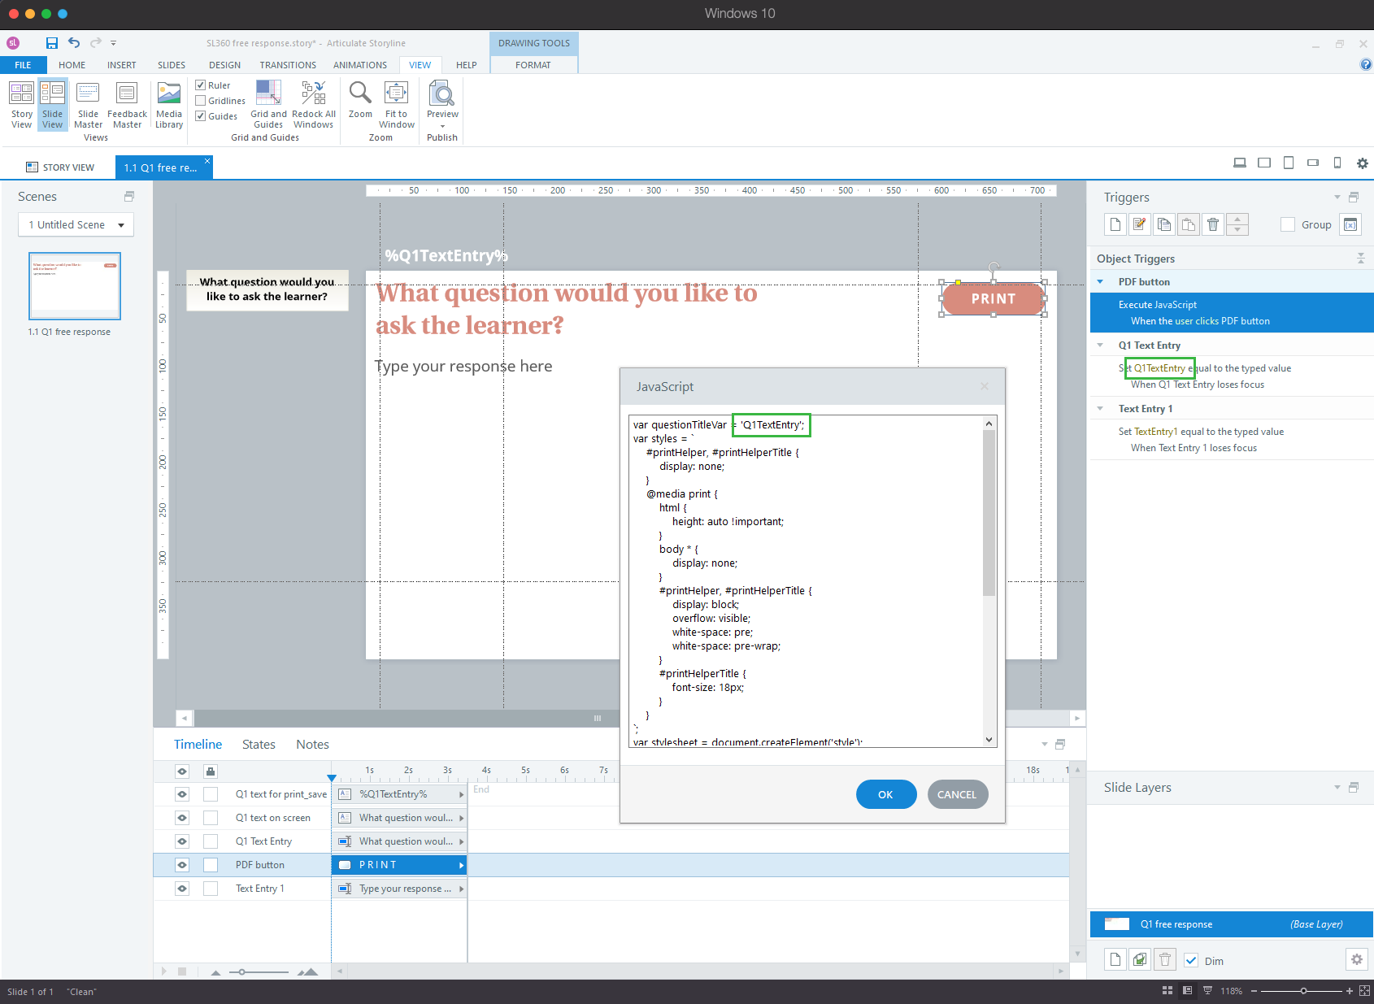Click the zoom slider in status bar
The height and width of the screenshot is (1004, 1374).
[x=1303, y=991]
